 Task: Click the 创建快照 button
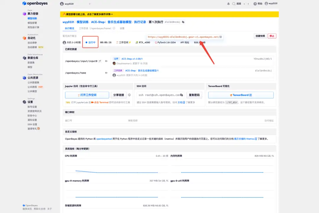(260, 36)
